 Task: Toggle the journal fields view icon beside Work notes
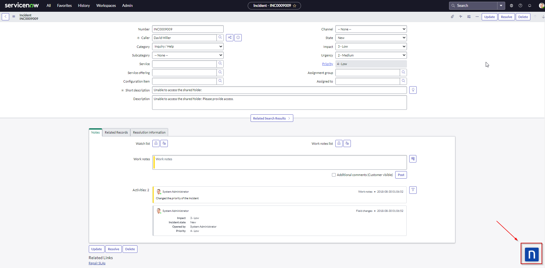(413, 159)
